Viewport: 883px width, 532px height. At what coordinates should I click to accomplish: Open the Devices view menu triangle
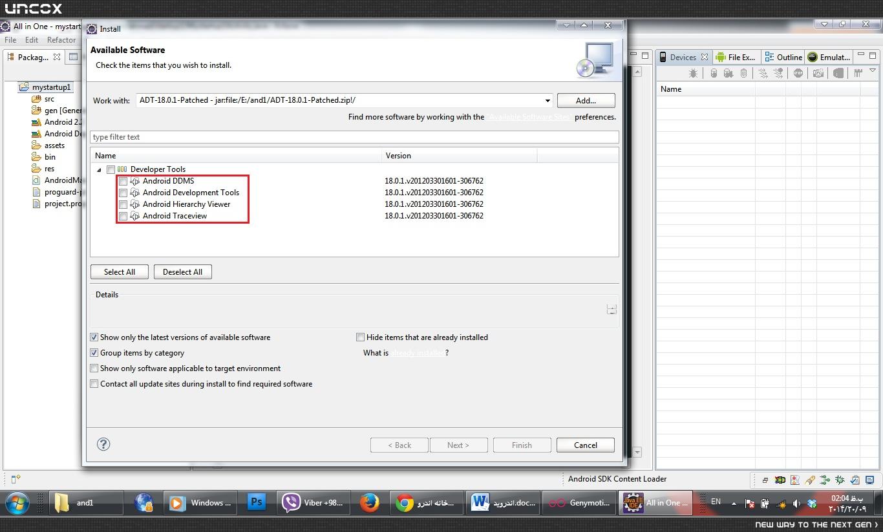pos(873,71)
